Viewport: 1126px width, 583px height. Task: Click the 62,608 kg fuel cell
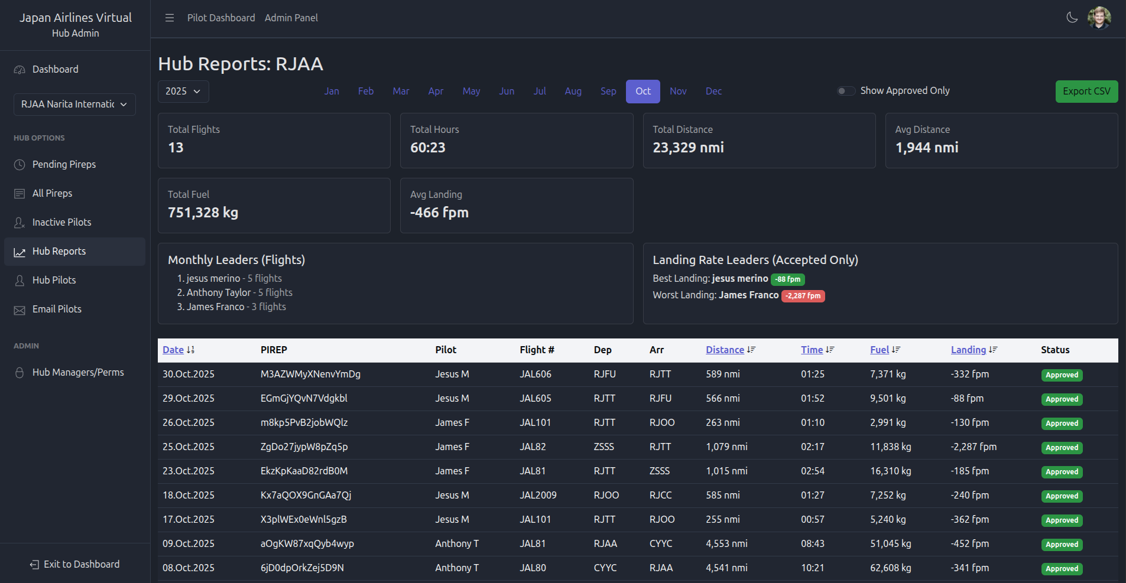coord(890,568)
